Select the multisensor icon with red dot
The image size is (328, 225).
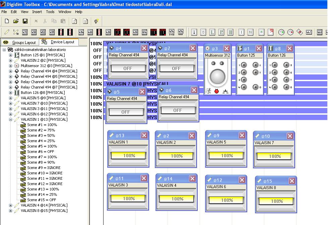pos(290,32)
